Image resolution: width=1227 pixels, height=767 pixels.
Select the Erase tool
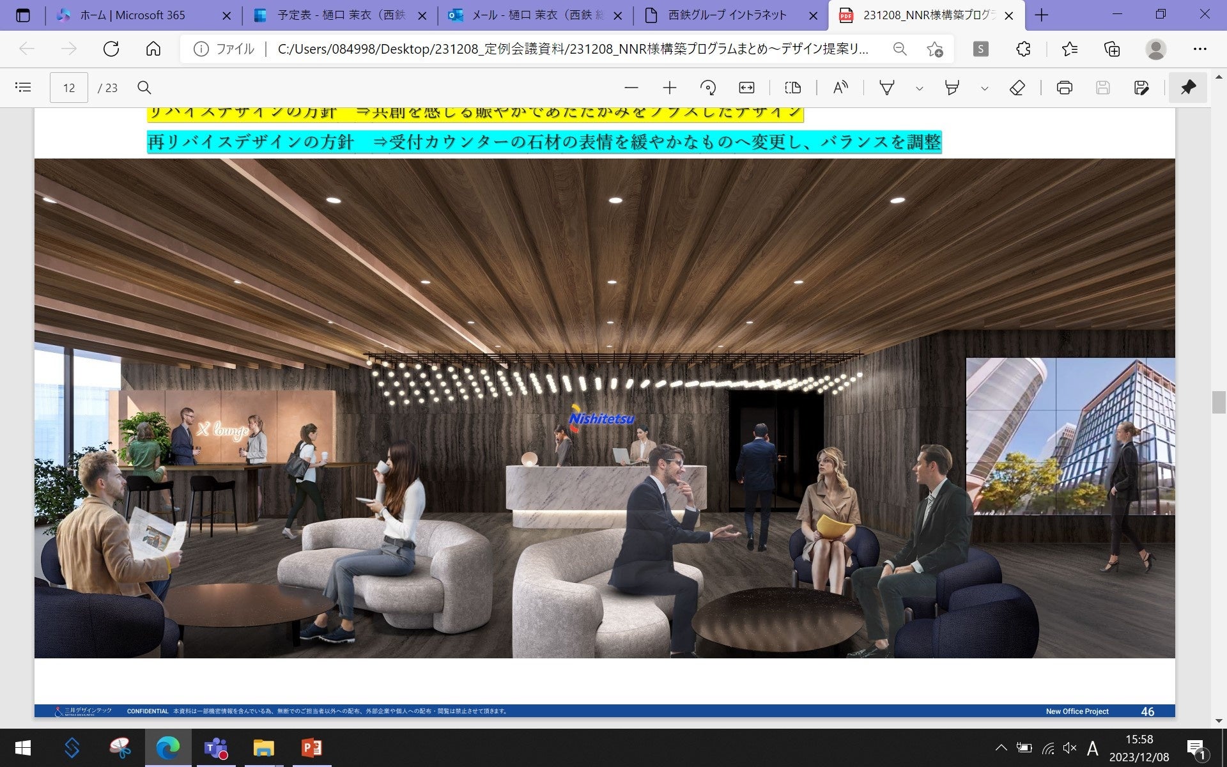pos(1017,88)
